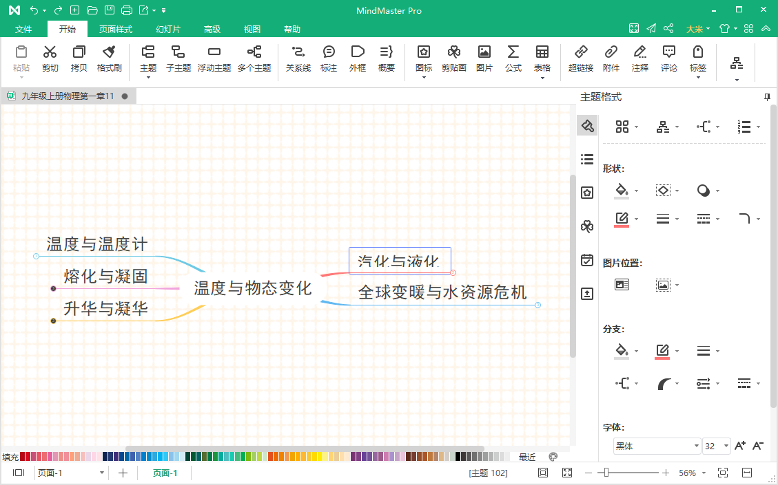This screenshot has height=485, width=778.
Task: Expand the Topic (主题) dropdown arrow
Action: tap(148, 78)
